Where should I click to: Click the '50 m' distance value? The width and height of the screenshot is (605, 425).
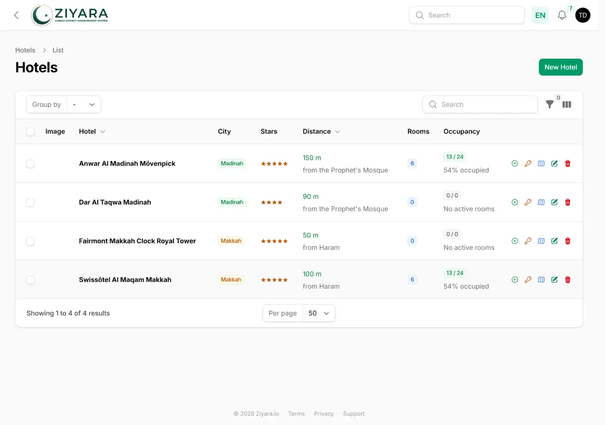click(x=311, y=235)
